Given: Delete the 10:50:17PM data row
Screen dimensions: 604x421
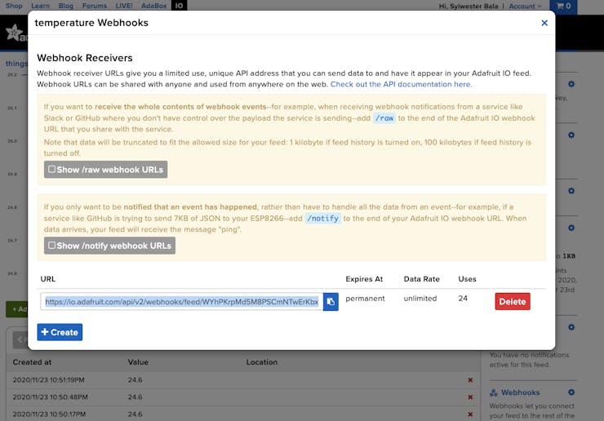Looking at the screenshot, I should pyautogui.click(x=470, y=414).
